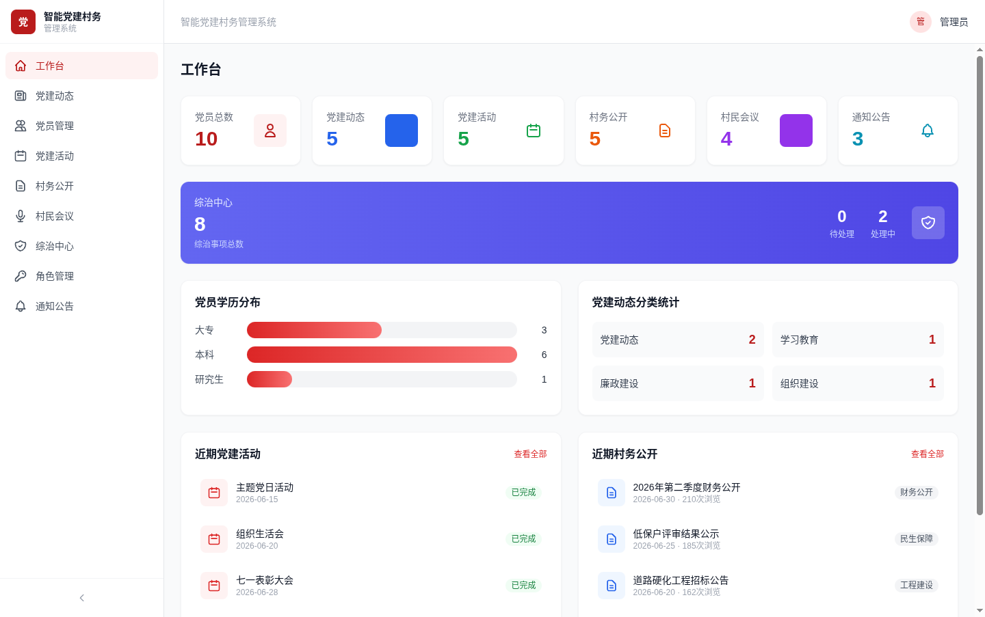985x617 pixels.
Task: Click the shield check icon in 综治中心 banner
Action: click(928, 223)
